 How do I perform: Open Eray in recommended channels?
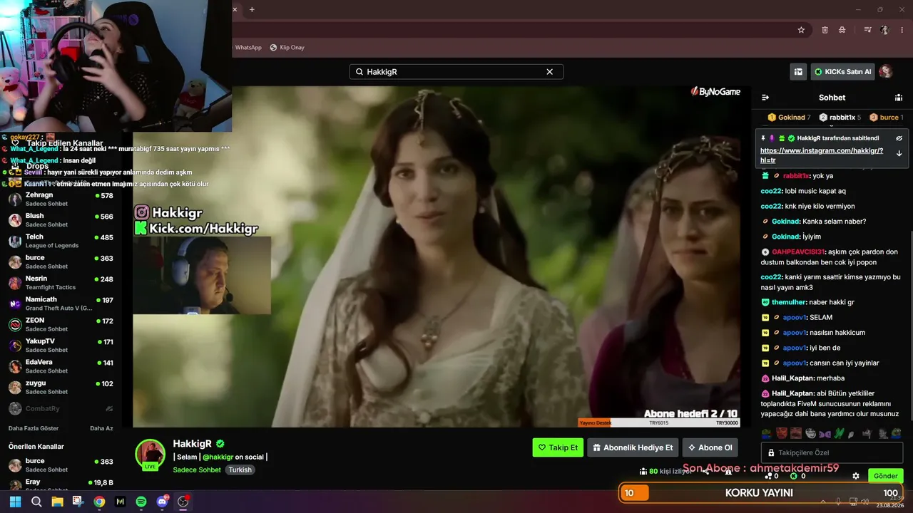point(61,485)
